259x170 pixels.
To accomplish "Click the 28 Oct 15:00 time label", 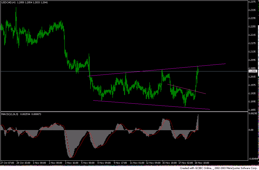I will (x=24, y=163).
